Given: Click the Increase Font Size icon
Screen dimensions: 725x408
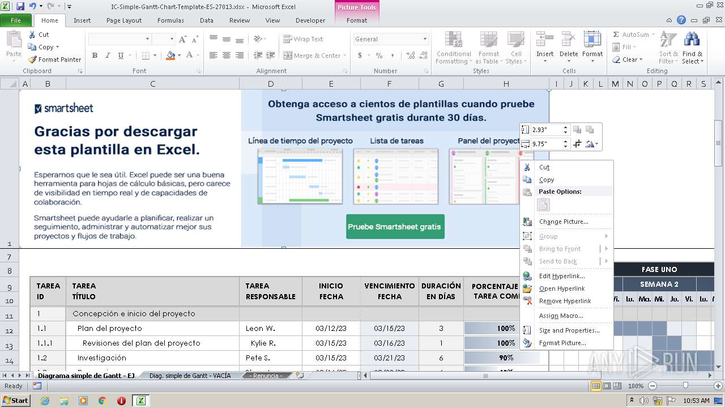Looking at the screenshot, I should tap(182, 39).
